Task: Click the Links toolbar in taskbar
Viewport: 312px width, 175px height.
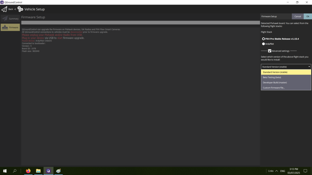Action: [271, 171]
